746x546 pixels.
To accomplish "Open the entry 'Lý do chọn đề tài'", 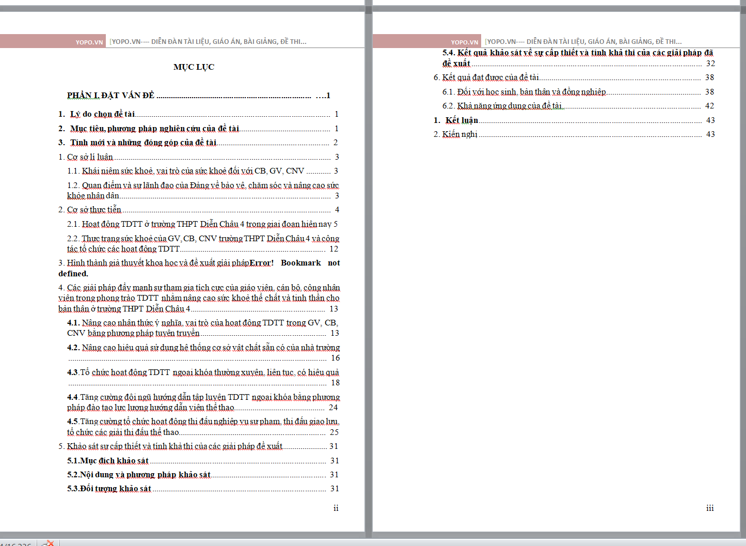I will click(x=198, y=114).
